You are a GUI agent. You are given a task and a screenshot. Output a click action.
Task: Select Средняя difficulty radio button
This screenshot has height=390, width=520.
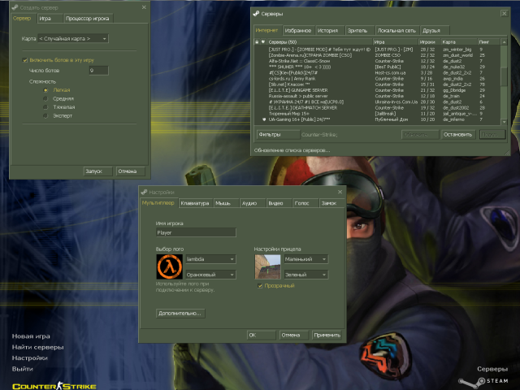[x=45, y=98]
